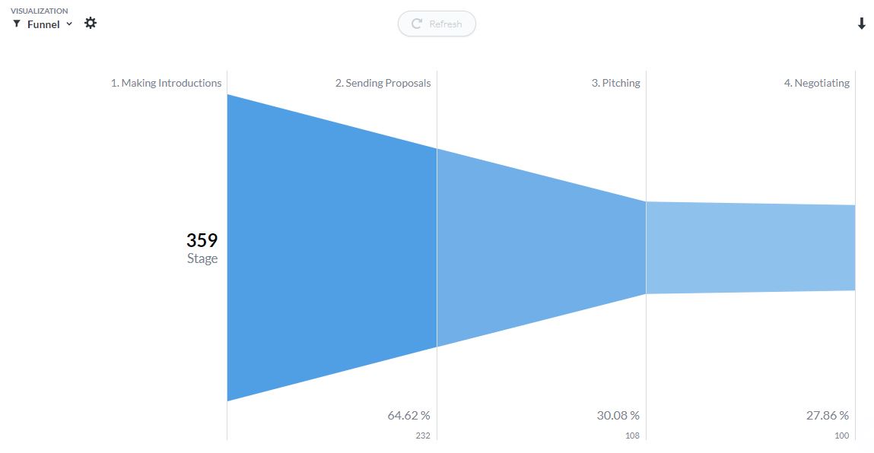Screen dimensions: 874x453
Task: Click the funnel filter icon
Action: (17, 24)
